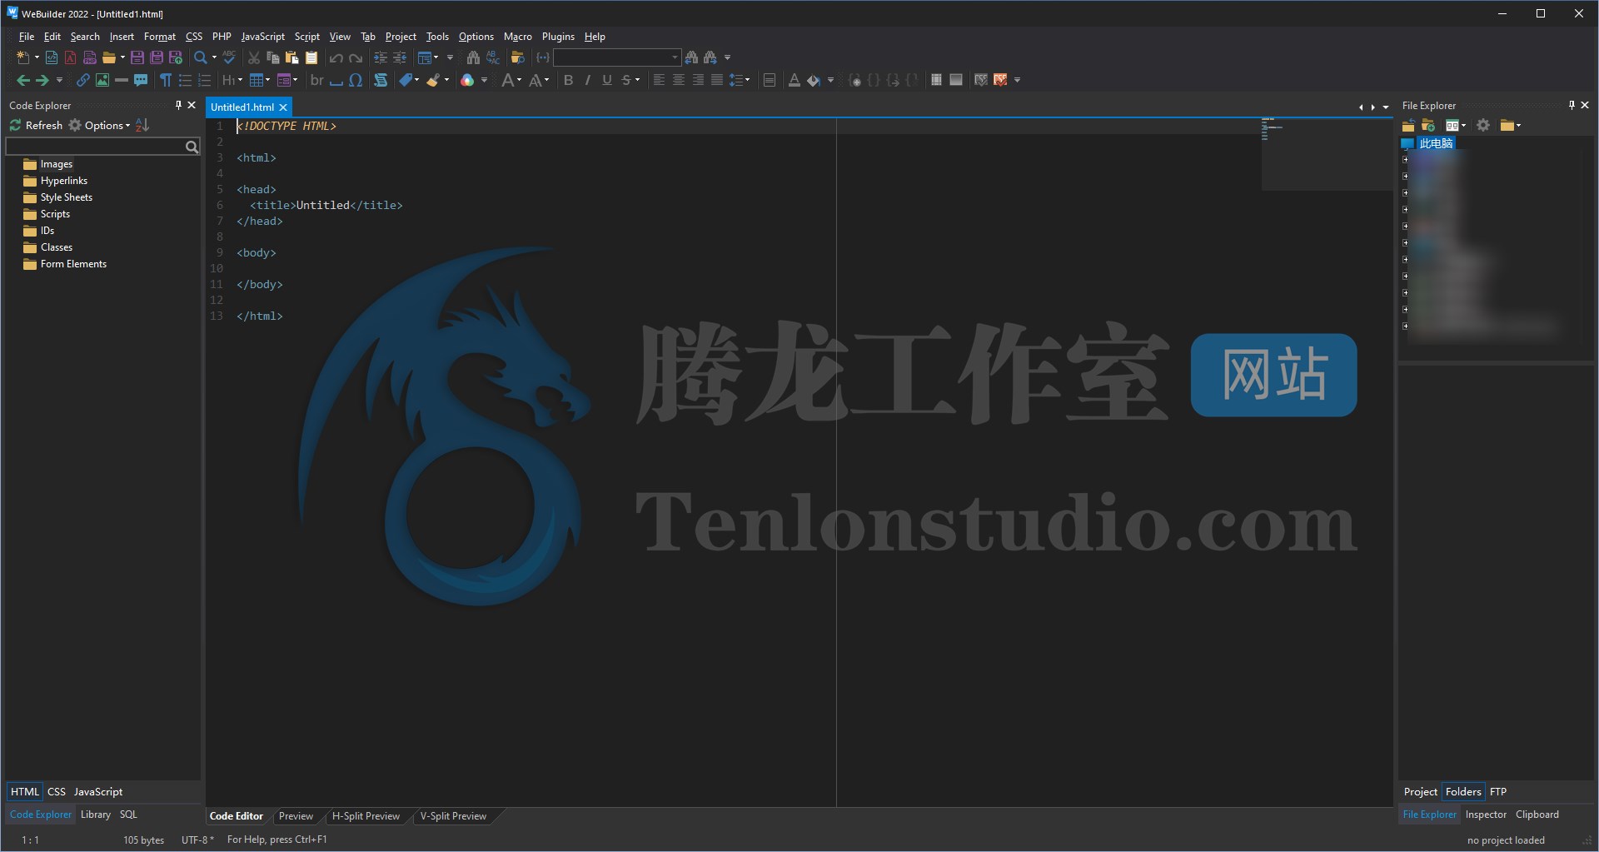1599x852 pixels.
Task: Switch Code Explorer to CSS
Action: (57, 792)
